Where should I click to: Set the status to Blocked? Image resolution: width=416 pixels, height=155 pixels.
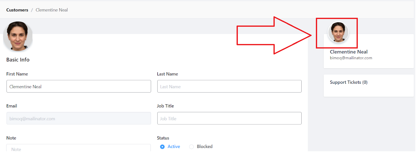pos(192,147)
